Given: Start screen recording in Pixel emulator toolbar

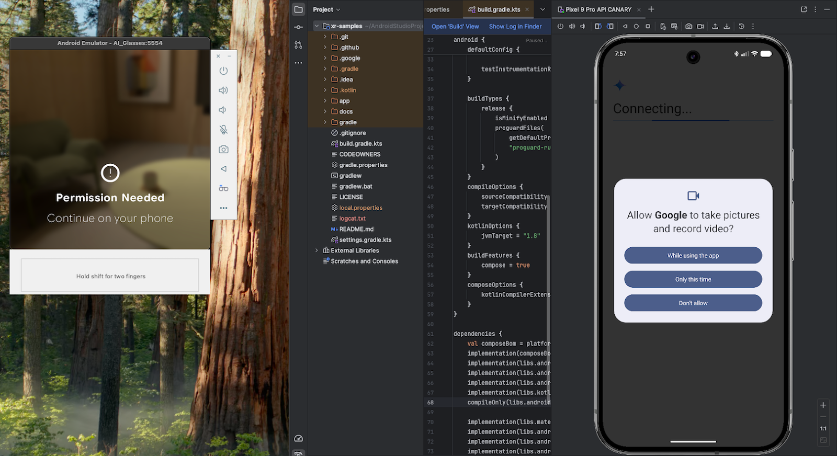Looking at the screenshot, I should click(700, 26).
